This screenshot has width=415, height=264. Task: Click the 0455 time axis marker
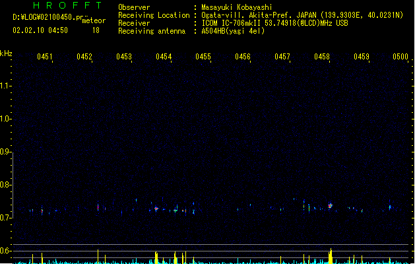point(203,57)
